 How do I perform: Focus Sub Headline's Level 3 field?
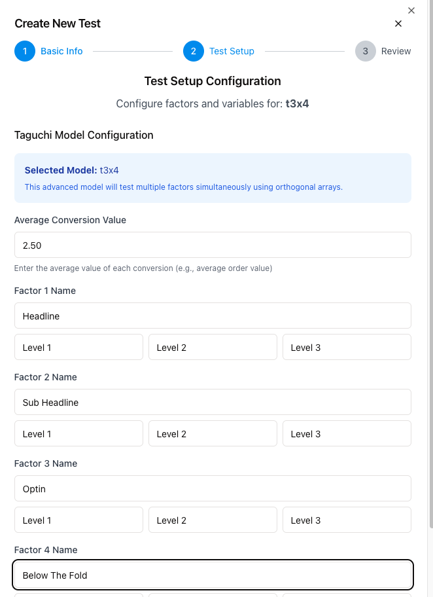[347, 433]
